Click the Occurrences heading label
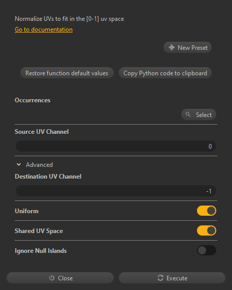Screen dimensions: 232x290 pyautogui.click(x=32, y=100)
